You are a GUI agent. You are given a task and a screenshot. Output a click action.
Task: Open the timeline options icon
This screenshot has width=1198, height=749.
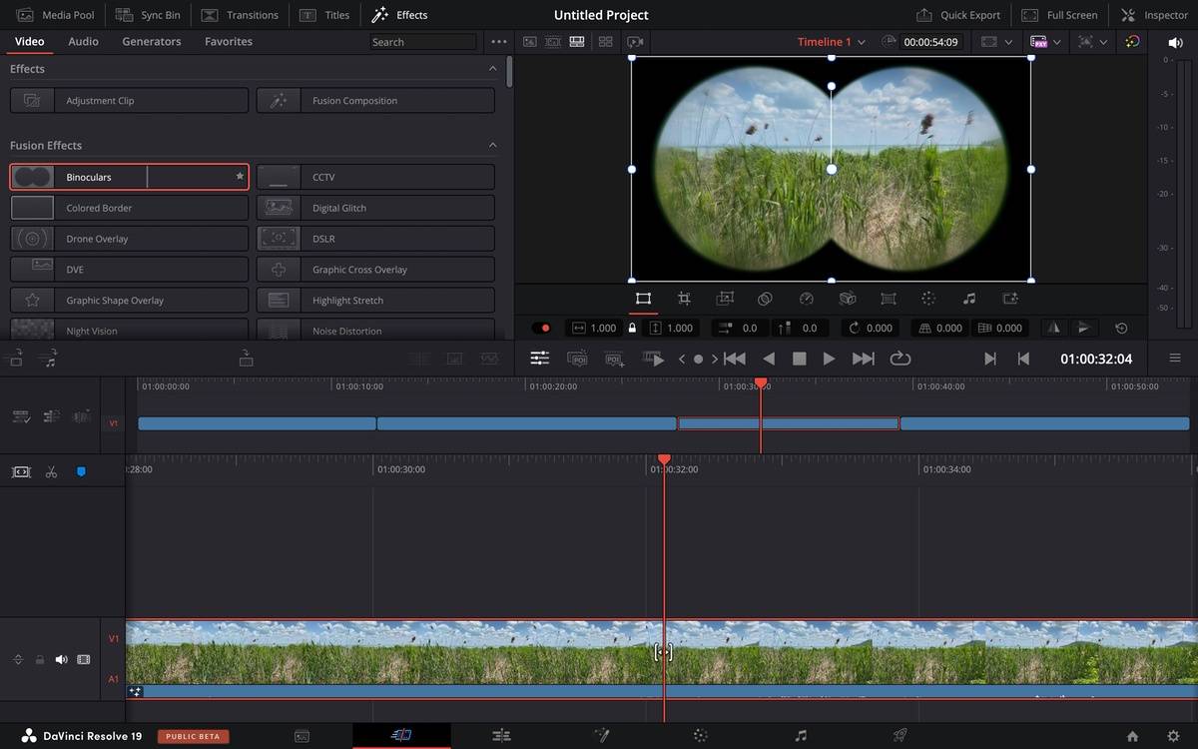click(21, 416)
